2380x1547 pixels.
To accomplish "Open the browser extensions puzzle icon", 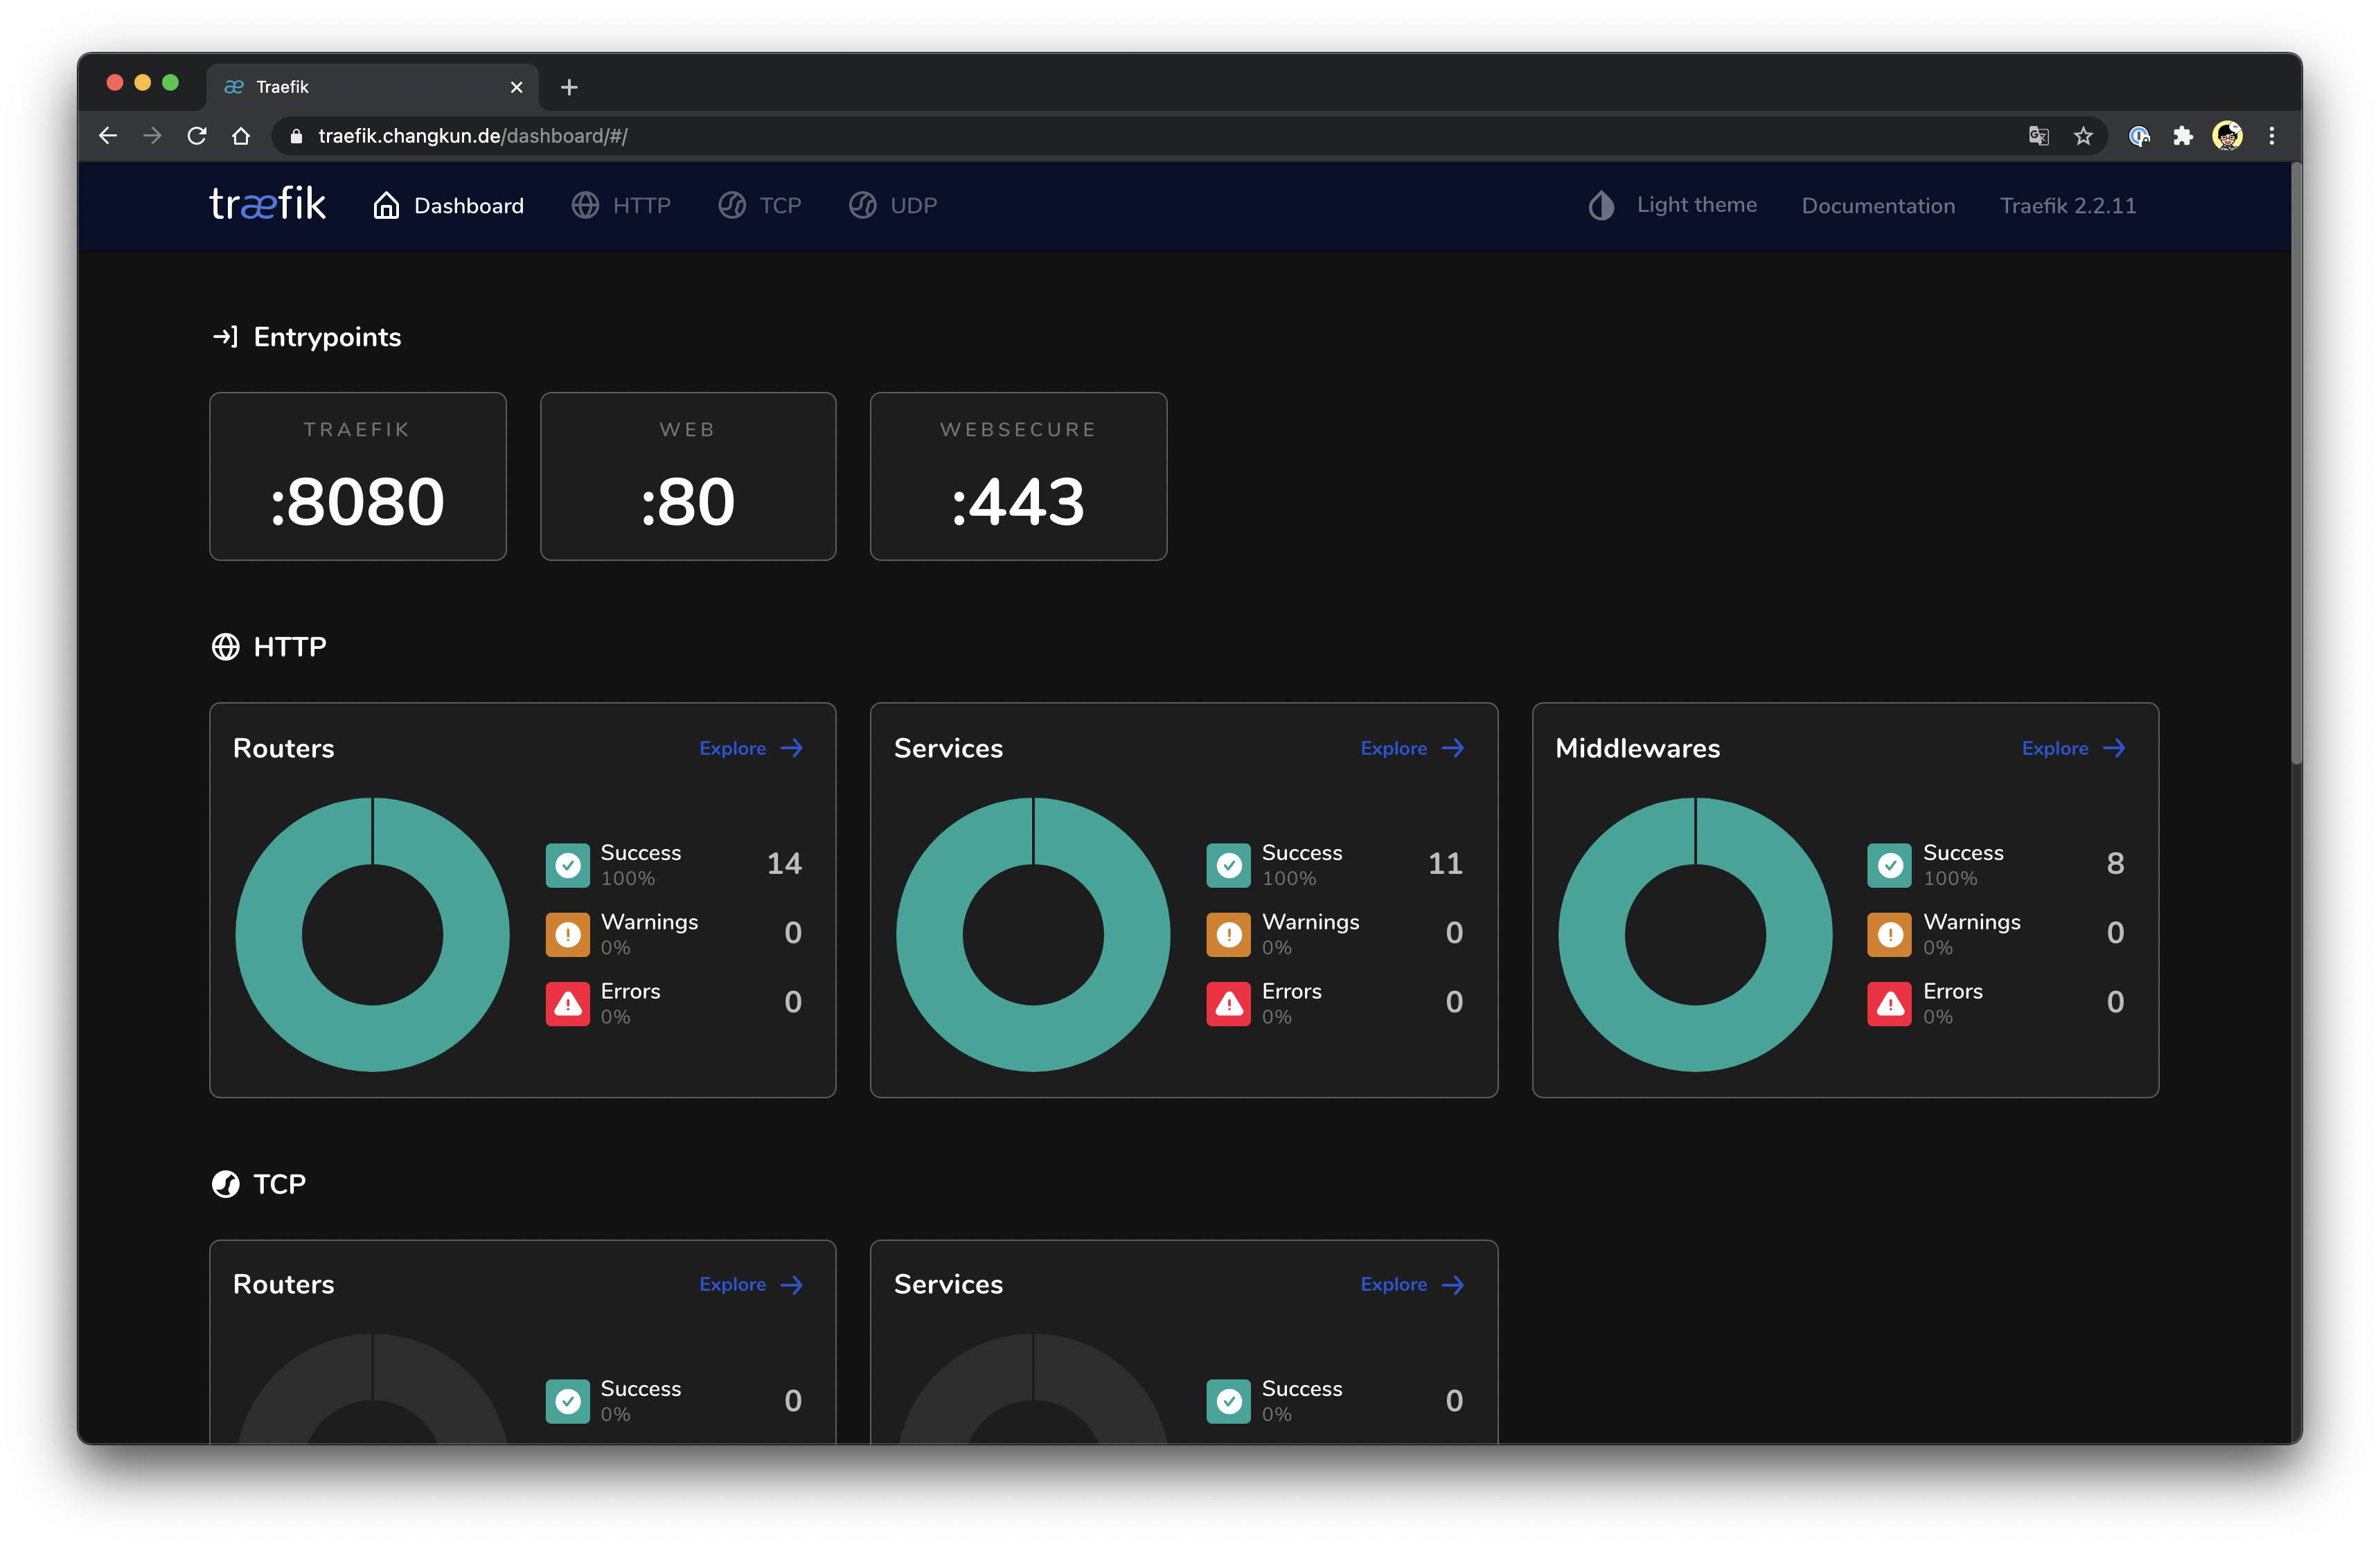I will point(2183,136).
